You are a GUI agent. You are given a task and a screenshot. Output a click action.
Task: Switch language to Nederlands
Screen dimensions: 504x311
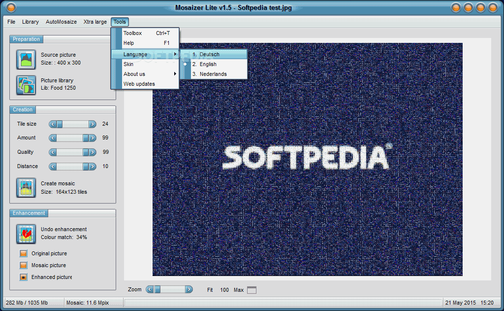214,74
